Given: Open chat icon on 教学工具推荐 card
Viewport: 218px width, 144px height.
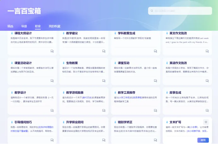Looking at the screenshot, I should pyautogui.click(x=155, y=110).
